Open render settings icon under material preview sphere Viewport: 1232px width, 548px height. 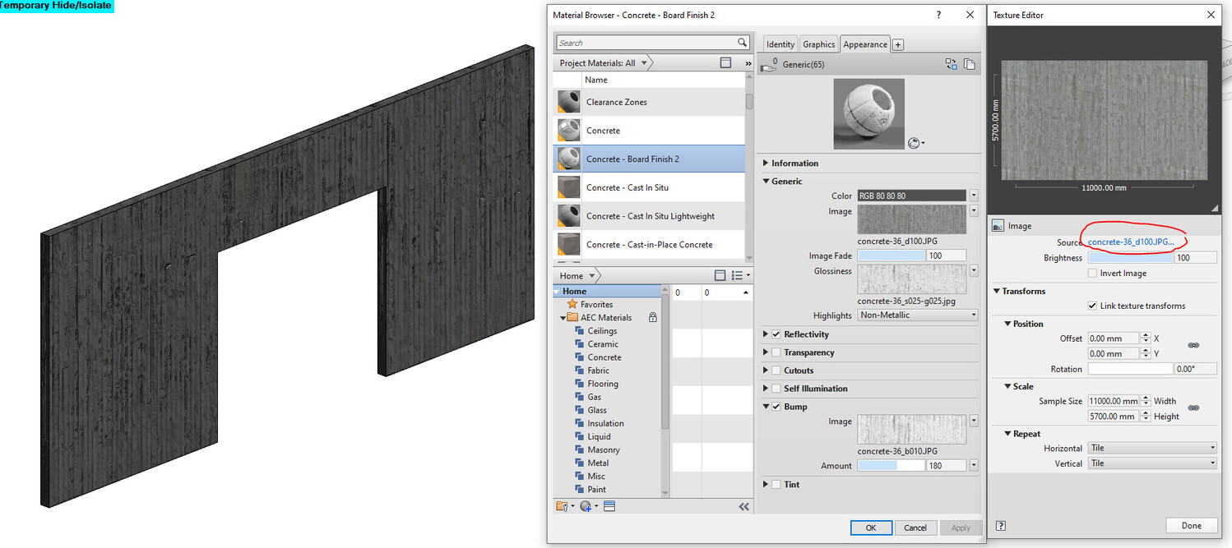tap(915, 143)
